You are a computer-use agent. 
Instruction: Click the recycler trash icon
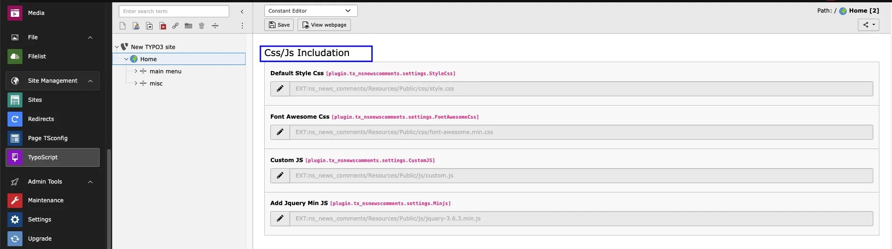(x=202, y=26)
